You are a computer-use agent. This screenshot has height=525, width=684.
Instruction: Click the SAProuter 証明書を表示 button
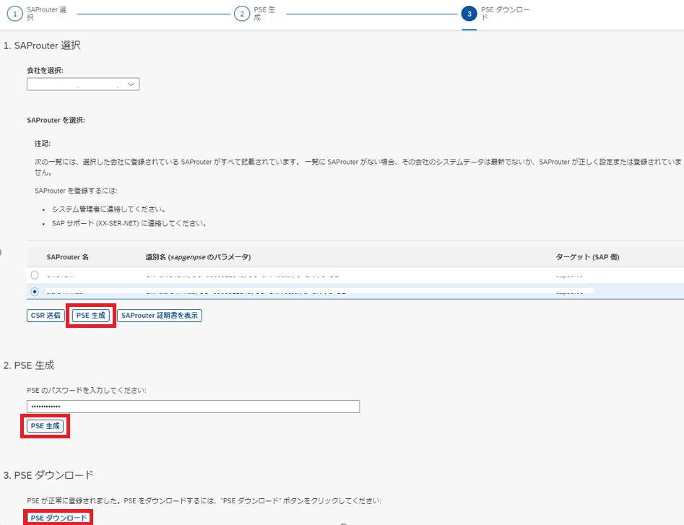pyautogui.click(x=159, y=316)
